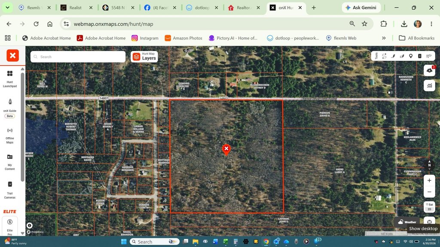Click the Ask Gemini button

361,8
